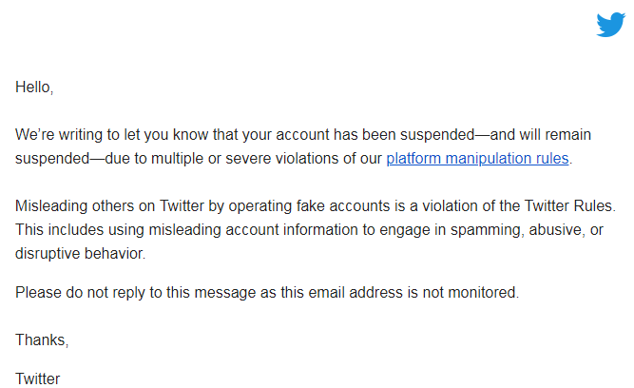Open the platform manipulation rules link
The image size is (634, 388).
(x=477, y=159)
